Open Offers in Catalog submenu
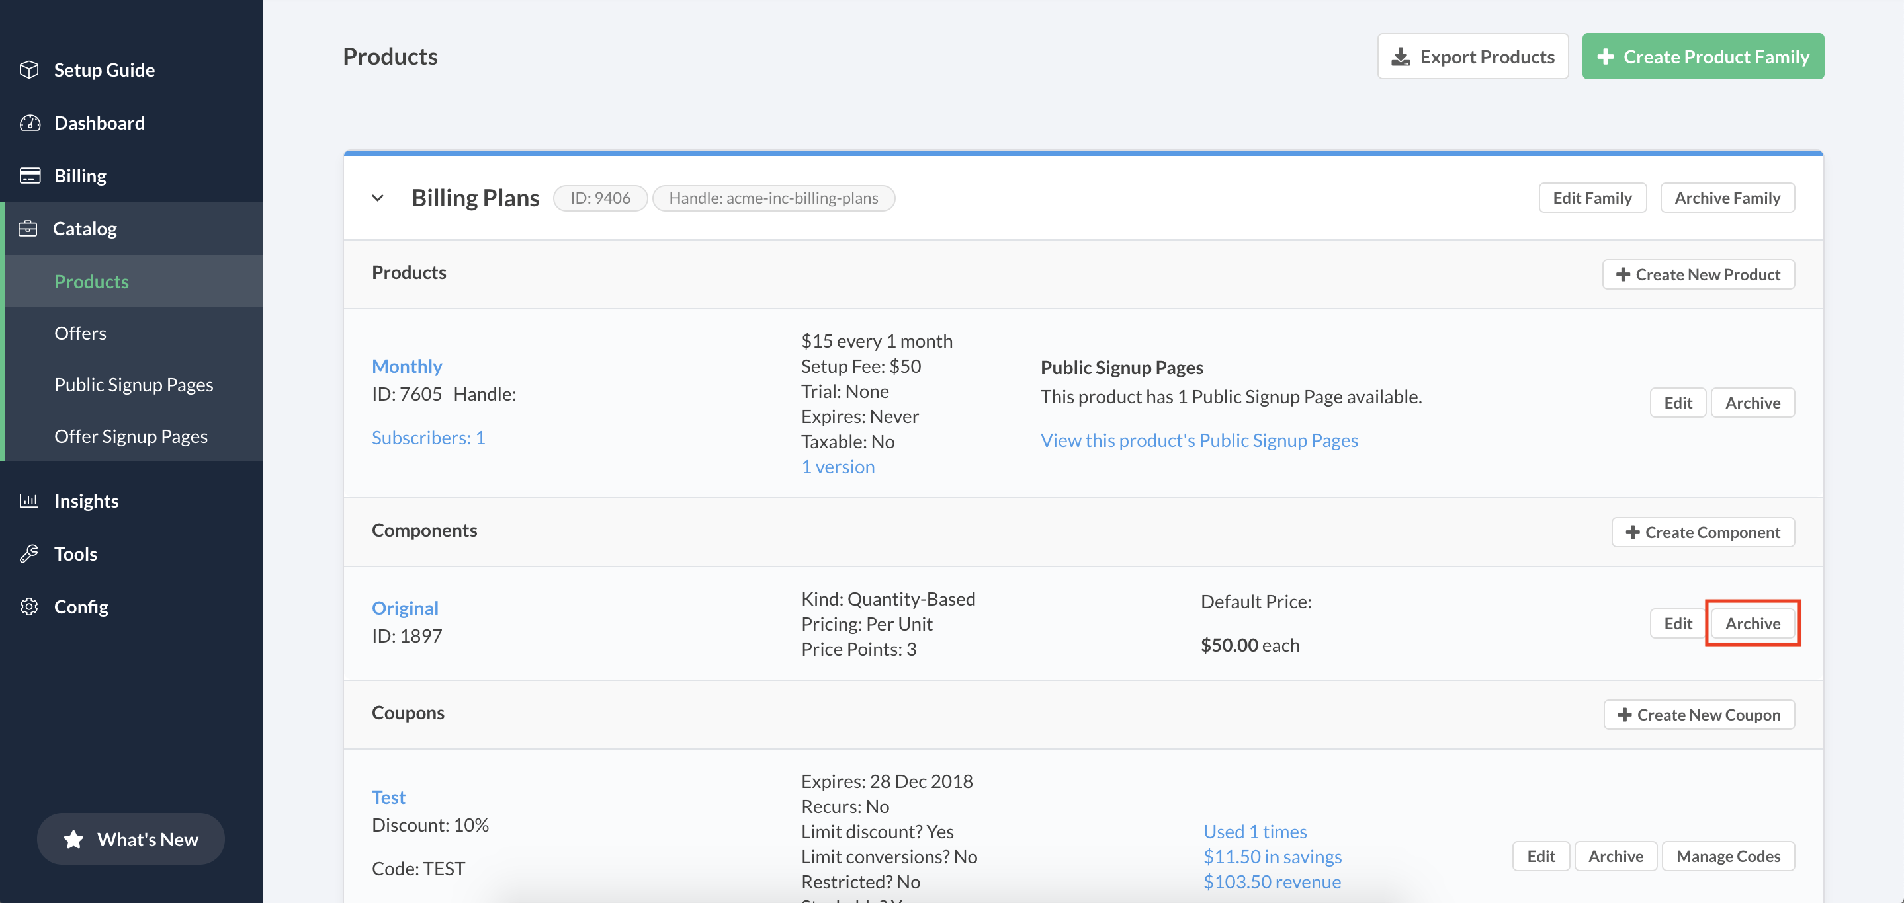Image resolution: width=1904 pixels, height=903 pixels. point(81,333)
